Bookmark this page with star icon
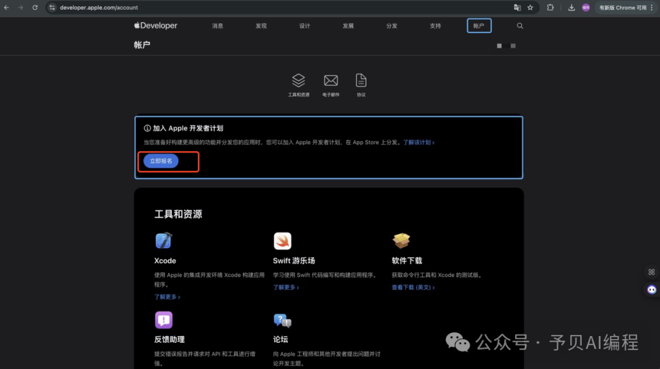 530,7
